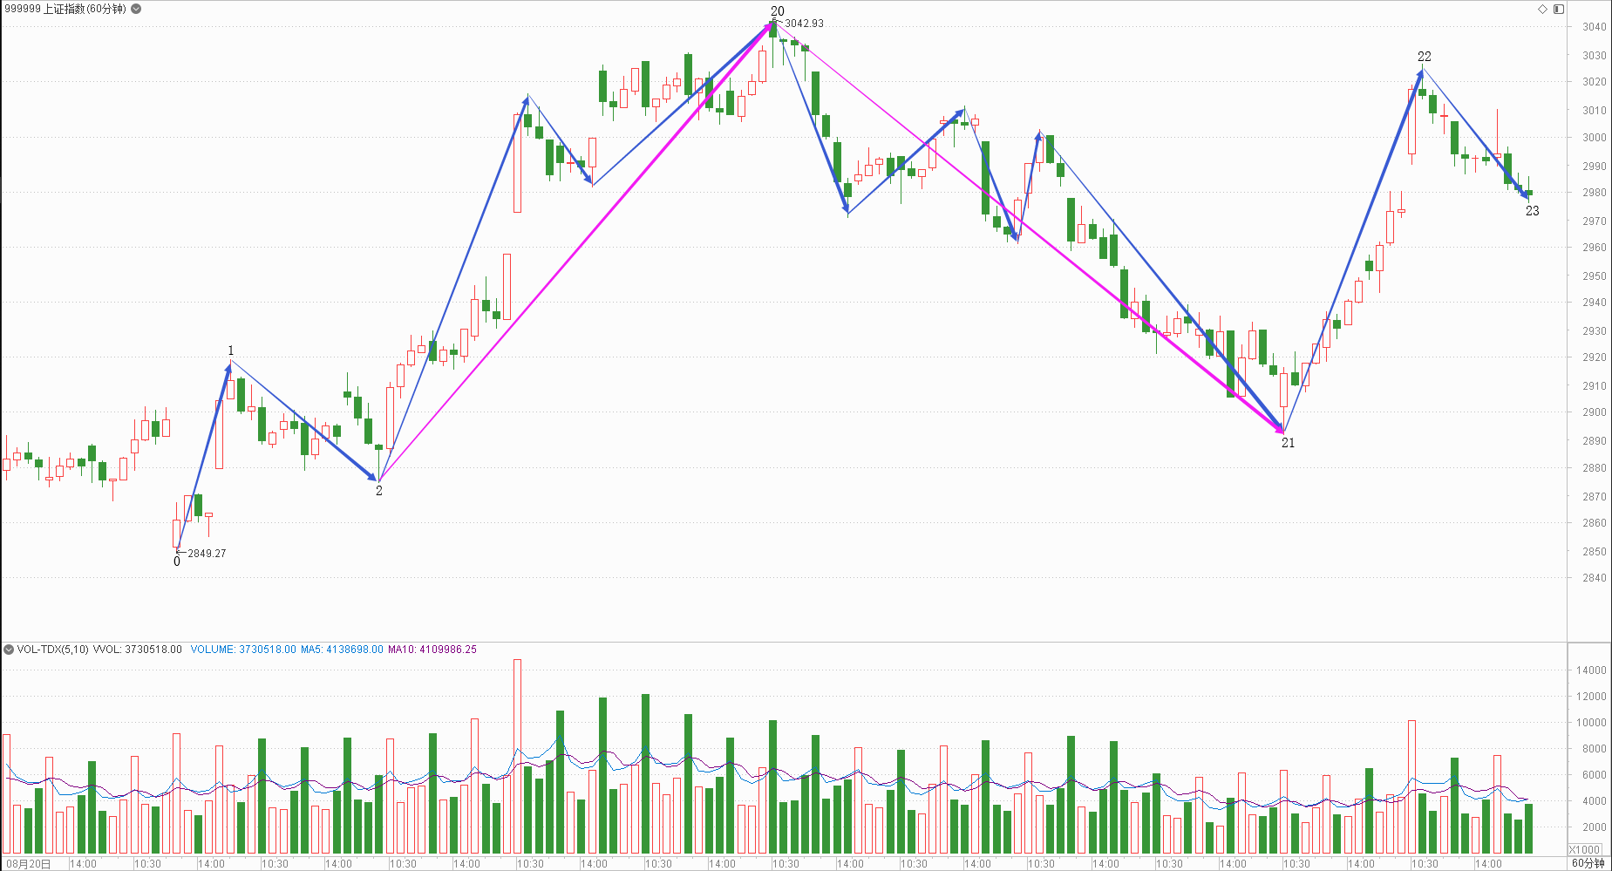
Task: Click the 3040 price axis tick
Action: pos(1595,27)
